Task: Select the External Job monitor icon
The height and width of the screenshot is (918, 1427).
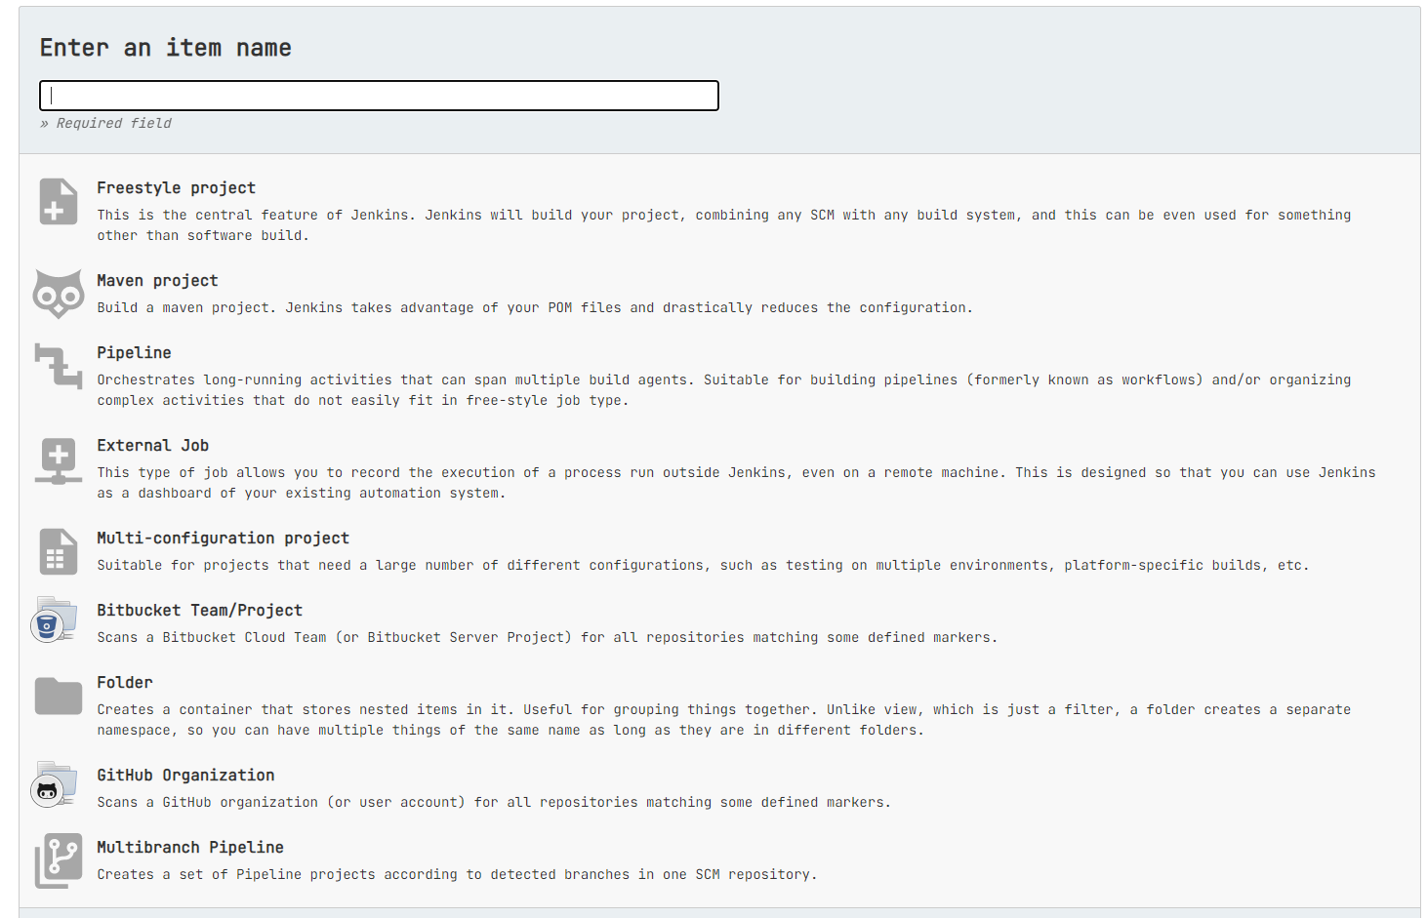Action: pyautogui.click(x=59, y=460)
